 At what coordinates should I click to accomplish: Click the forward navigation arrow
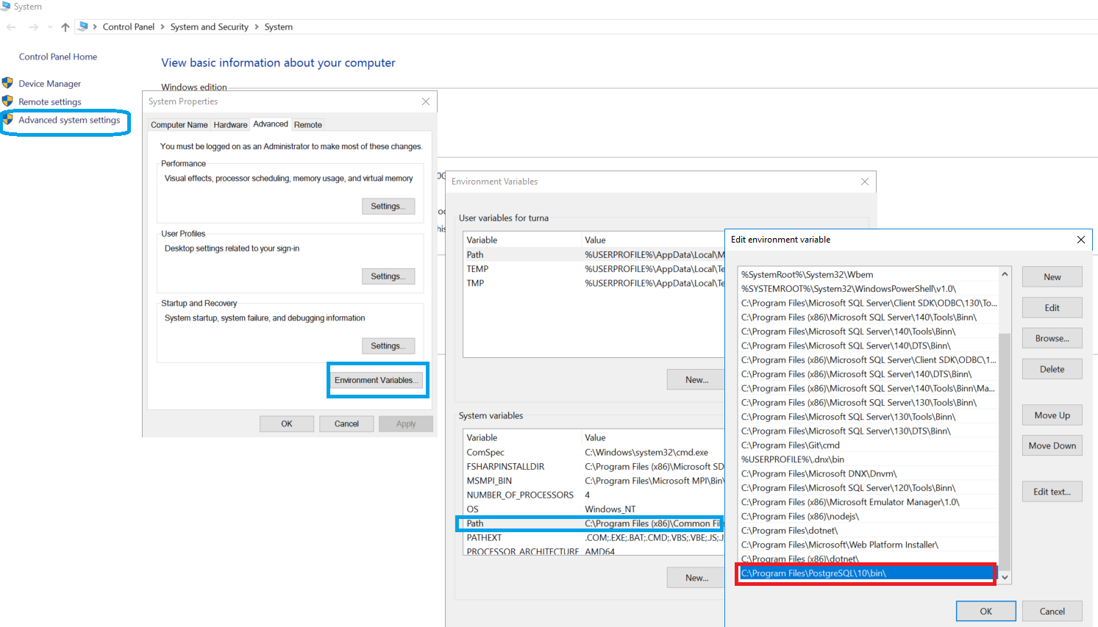click(33, 27)
